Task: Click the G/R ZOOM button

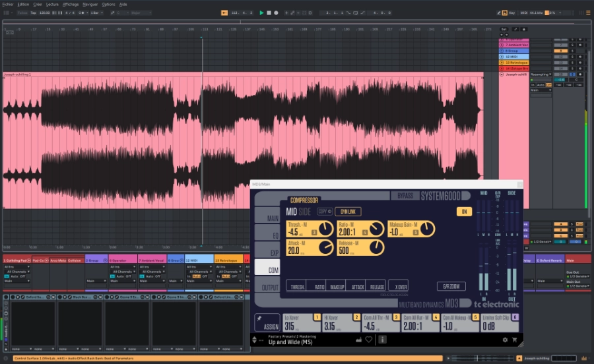Action: 451,286
